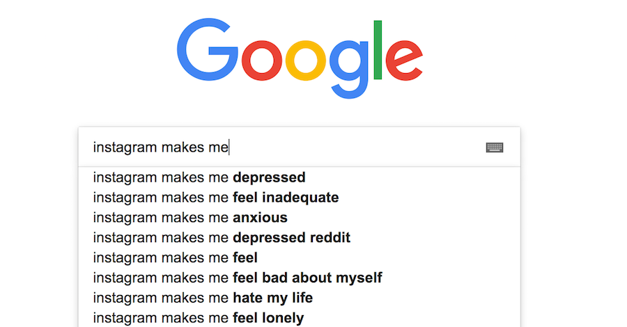Click the bold words 'feel inadequate' in suggestions
This screenshot has width=627, height=327.
click(286, 198)
